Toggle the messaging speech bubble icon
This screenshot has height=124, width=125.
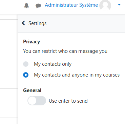tap(38, 6)
